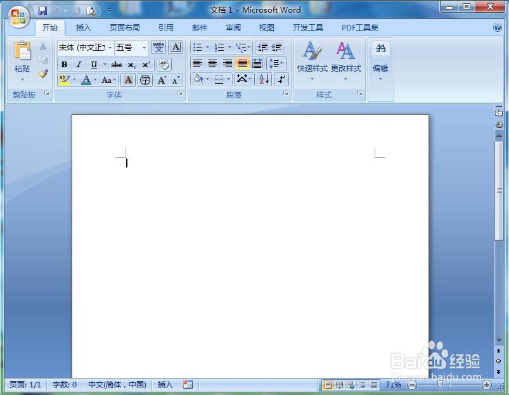Screen dimensions: 509x395
Task: Clear formatting with eraser icon
Action: (x=164, y=64)
